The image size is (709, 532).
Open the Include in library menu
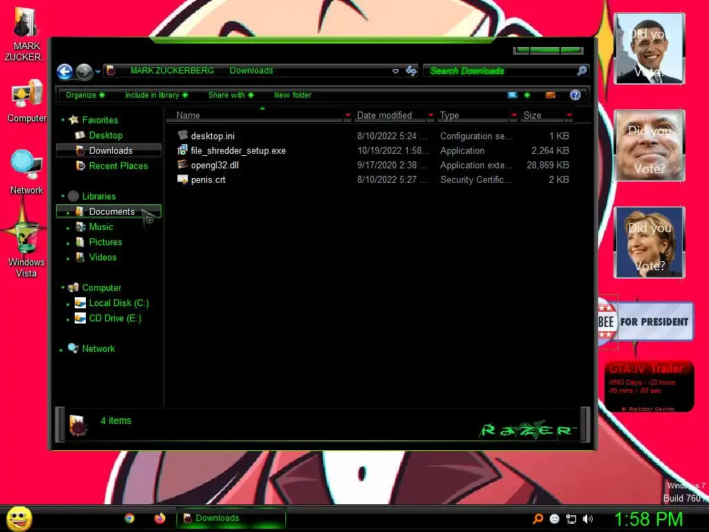coord(156,95)
